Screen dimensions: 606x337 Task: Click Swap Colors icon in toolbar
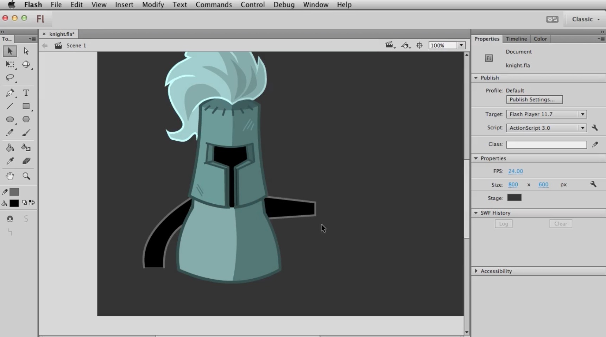[x=31, y=203]
